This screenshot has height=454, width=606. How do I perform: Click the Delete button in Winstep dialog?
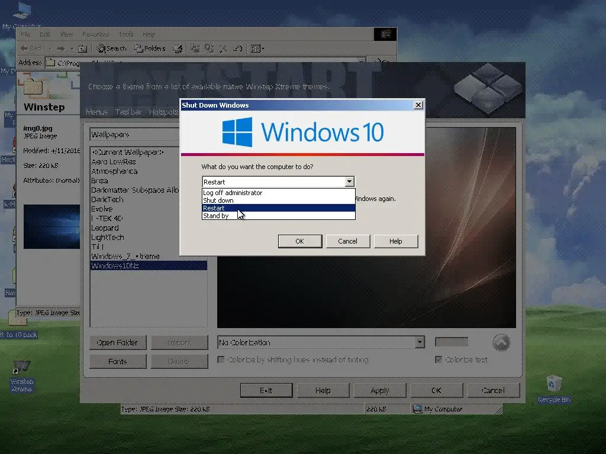pyautogui.click(x=179, y=361)
